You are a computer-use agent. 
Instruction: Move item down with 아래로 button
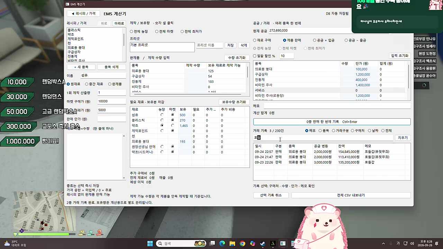119,23
